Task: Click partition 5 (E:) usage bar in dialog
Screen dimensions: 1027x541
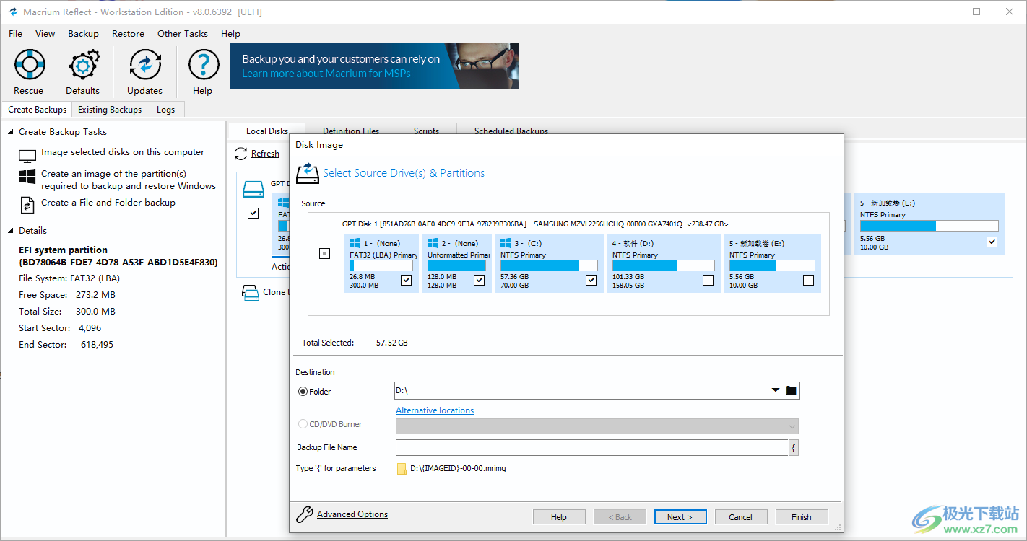Action: coord(772,265)
